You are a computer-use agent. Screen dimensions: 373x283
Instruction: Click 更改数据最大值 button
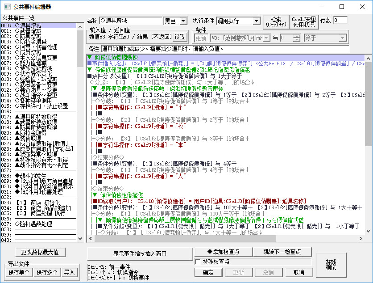pyautogui.click(x=40, y=252)
